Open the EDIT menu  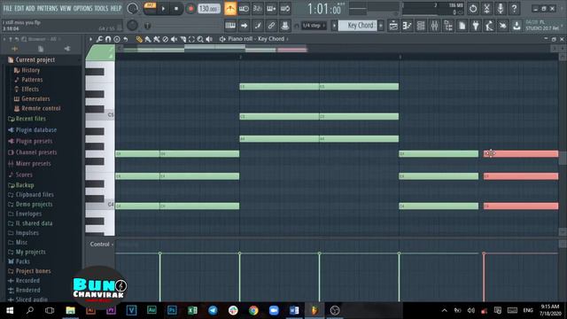[19, 8]
